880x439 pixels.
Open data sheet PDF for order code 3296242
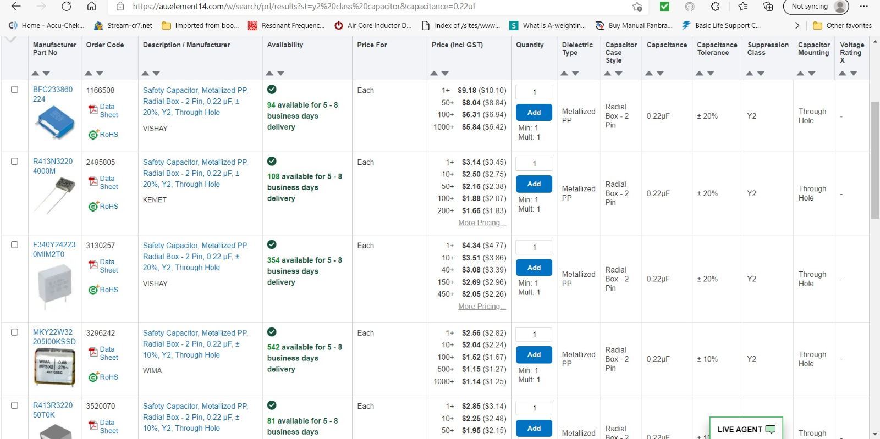coord(103,353)
